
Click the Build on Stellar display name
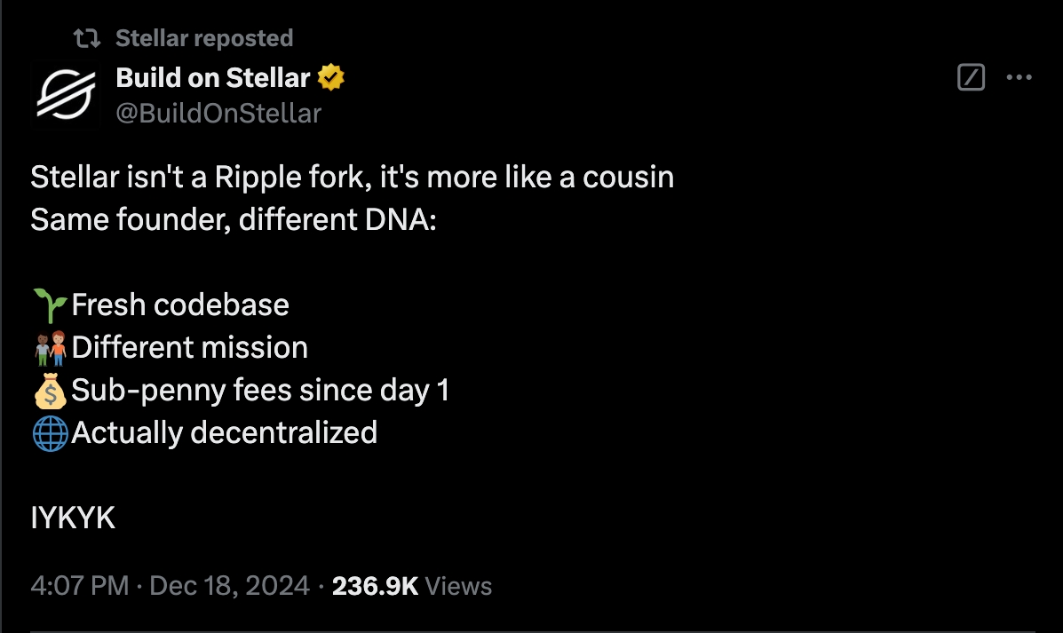(213, 76)
